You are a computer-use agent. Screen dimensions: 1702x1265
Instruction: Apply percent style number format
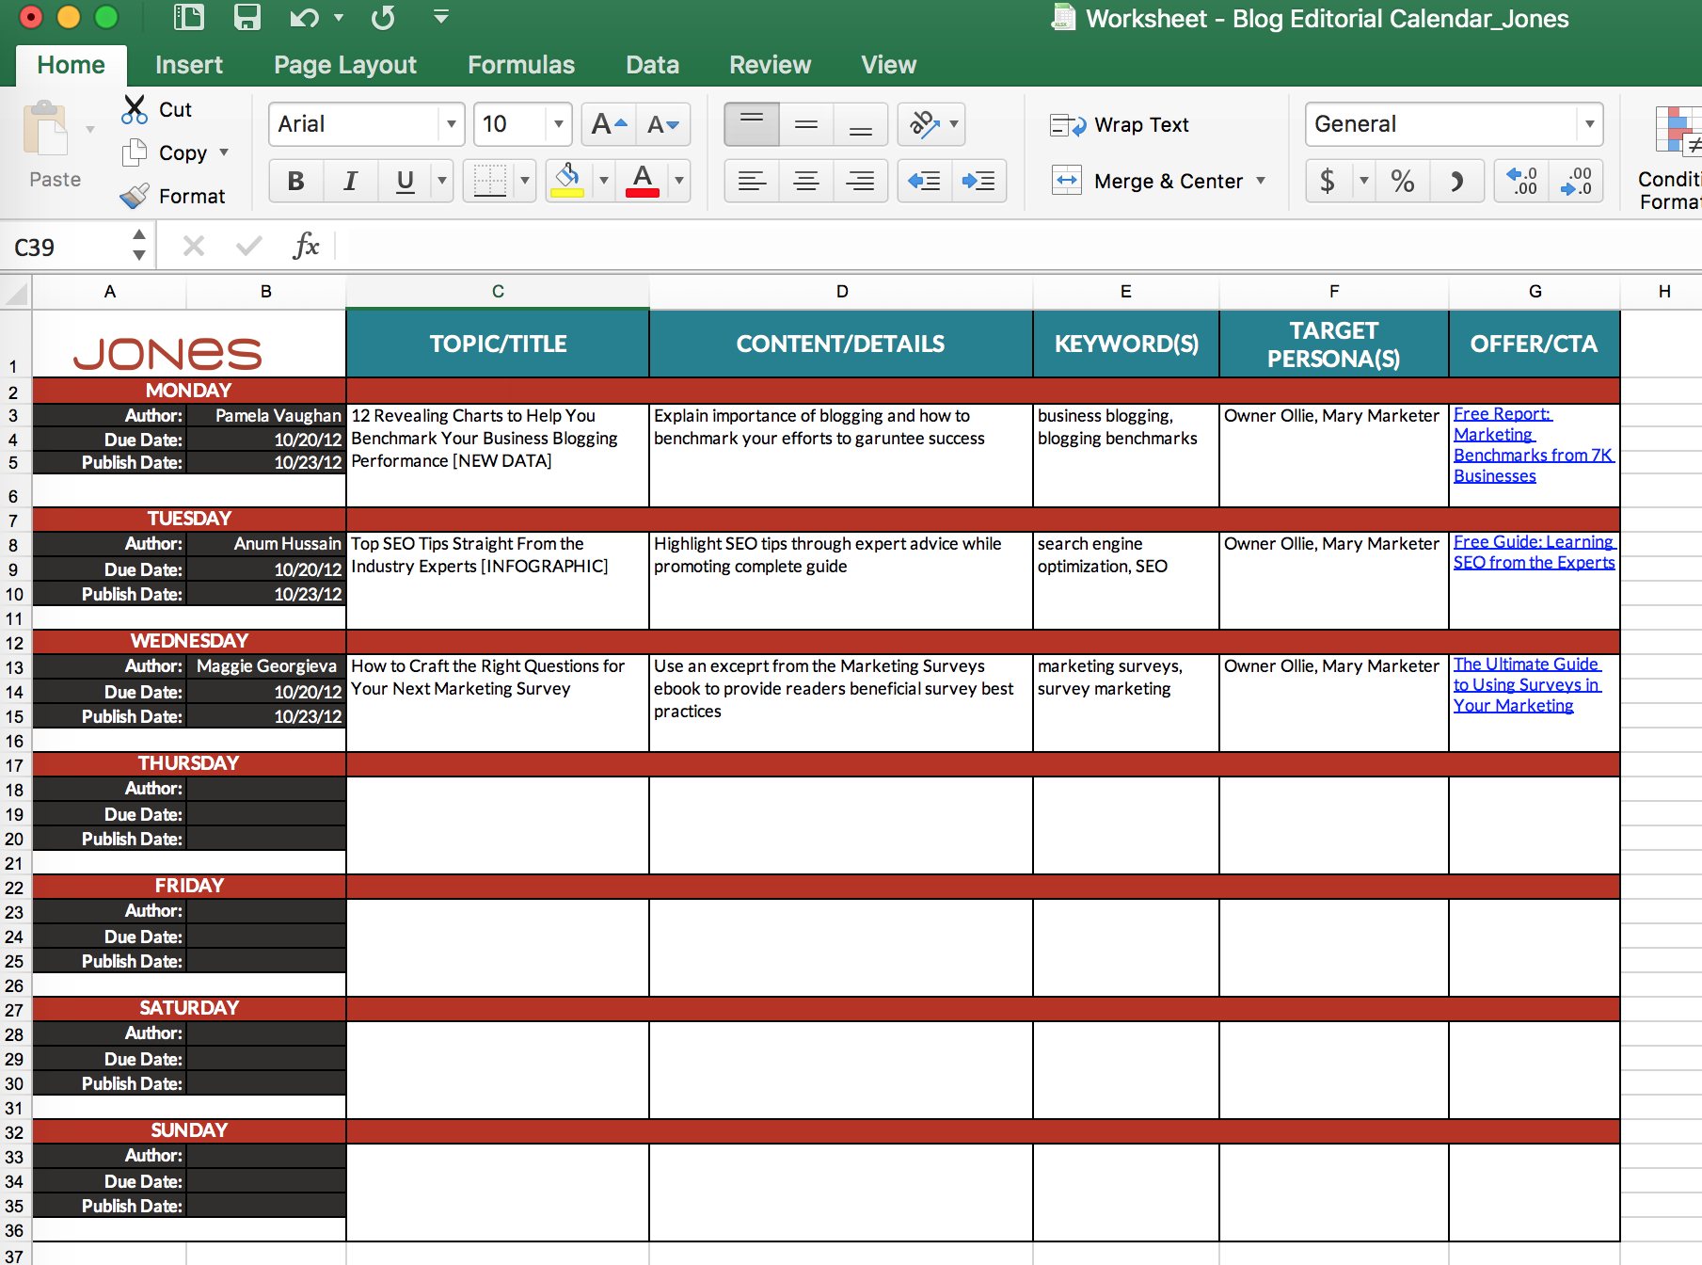point(1402,181)
